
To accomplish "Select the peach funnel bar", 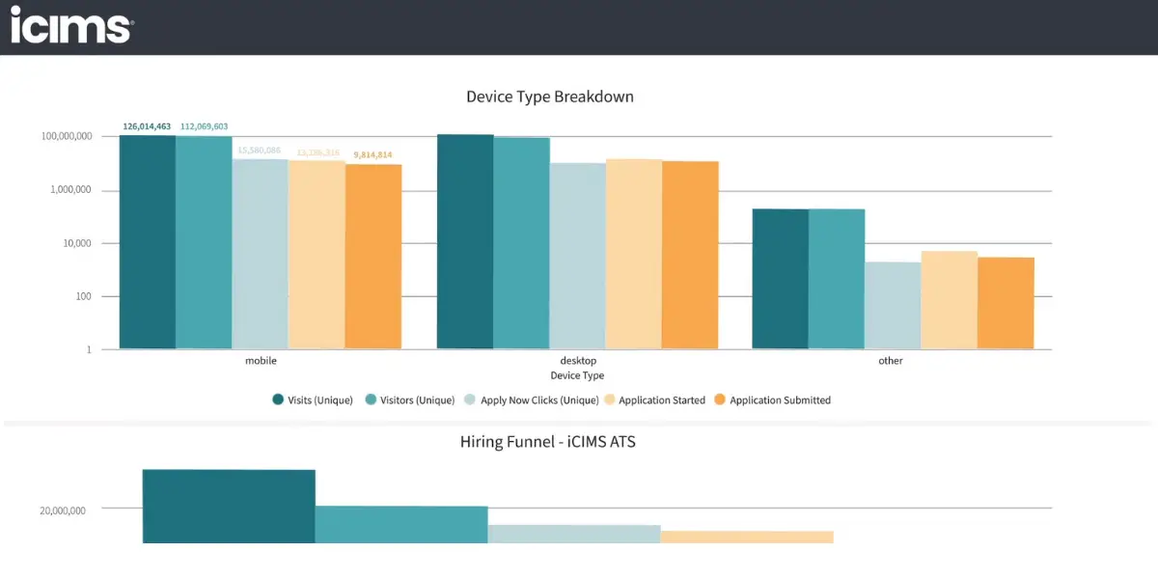I will pyautogui.click(x=747, y=538).
